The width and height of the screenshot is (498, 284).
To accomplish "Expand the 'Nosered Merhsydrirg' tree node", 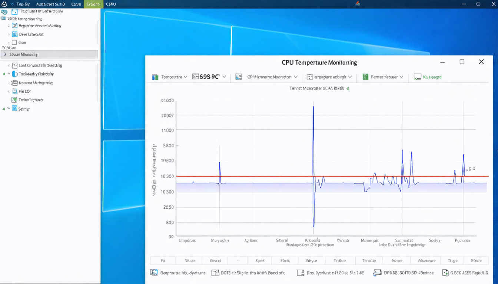I will point(9,83).
